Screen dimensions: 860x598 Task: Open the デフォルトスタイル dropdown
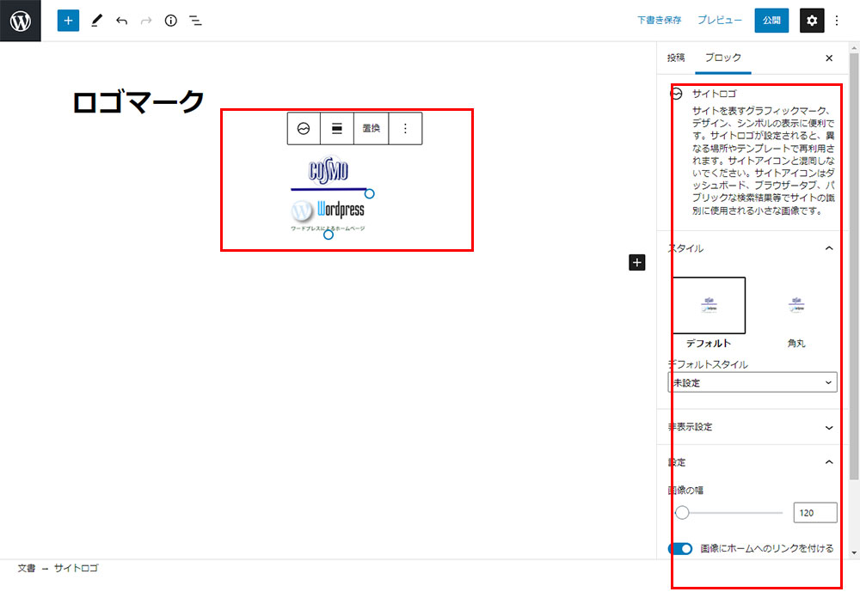pyautogui.click(x=752, y=382)
